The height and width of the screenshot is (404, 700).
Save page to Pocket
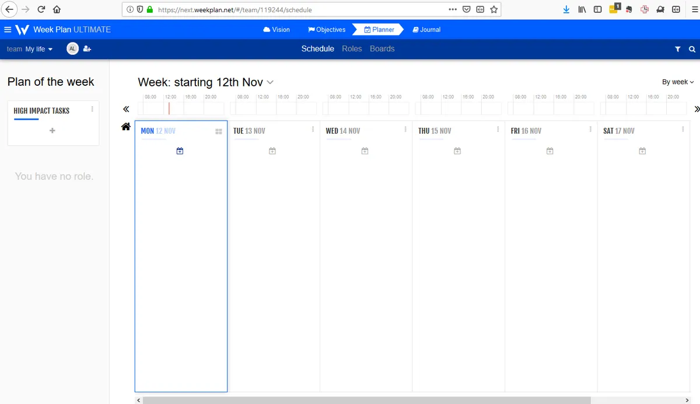coord(467,9)
